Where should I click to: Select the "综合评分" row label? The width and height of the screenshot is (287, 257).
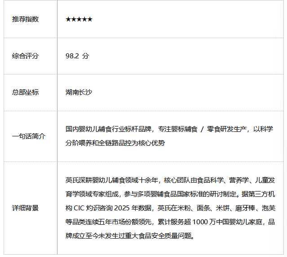pos(26,56)
